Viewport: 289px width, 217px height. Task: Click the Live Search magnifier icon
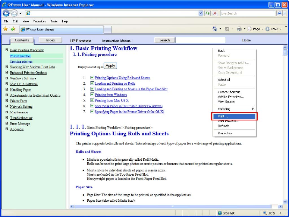(280, 13)
